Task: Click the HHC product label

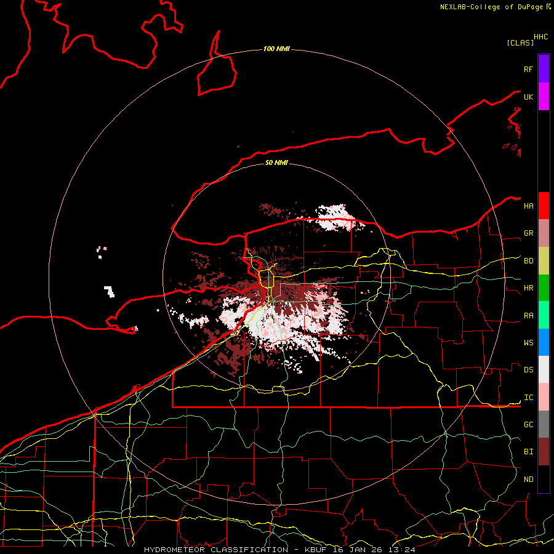Action: (540, 37)
